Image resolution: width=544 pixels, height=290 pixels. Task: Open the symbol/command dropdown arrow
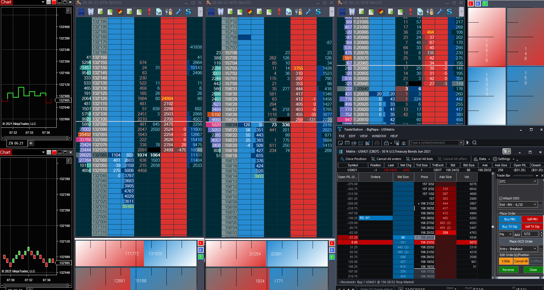[461, 143]
